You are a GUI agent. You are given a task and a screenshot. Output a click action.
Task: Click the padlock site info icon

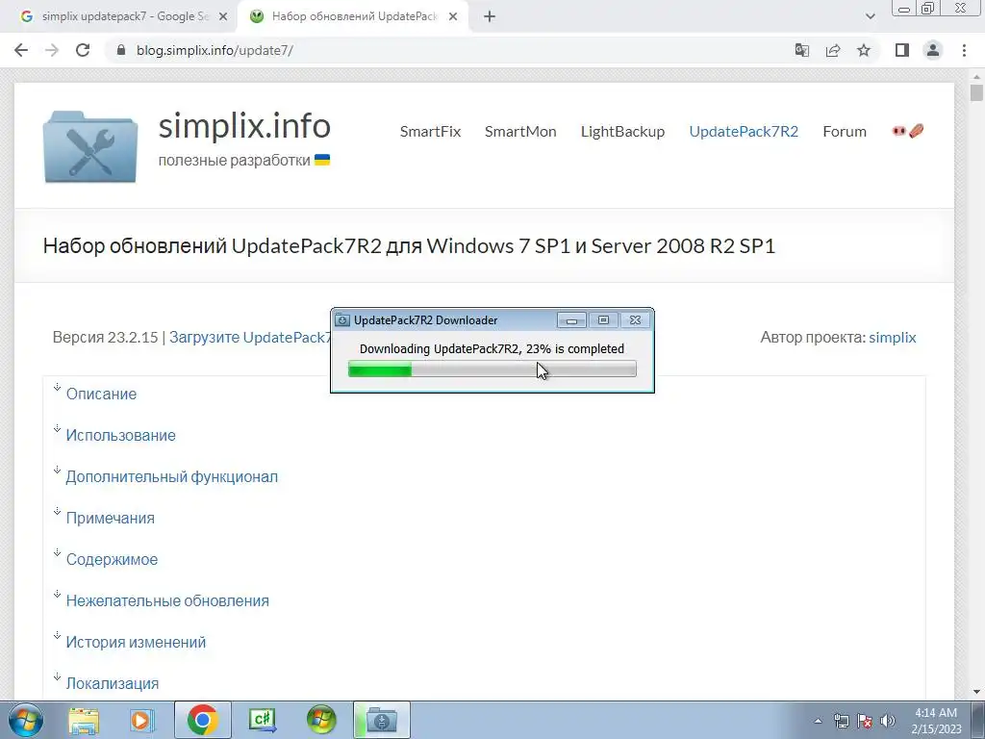click(x=121, y=50)
